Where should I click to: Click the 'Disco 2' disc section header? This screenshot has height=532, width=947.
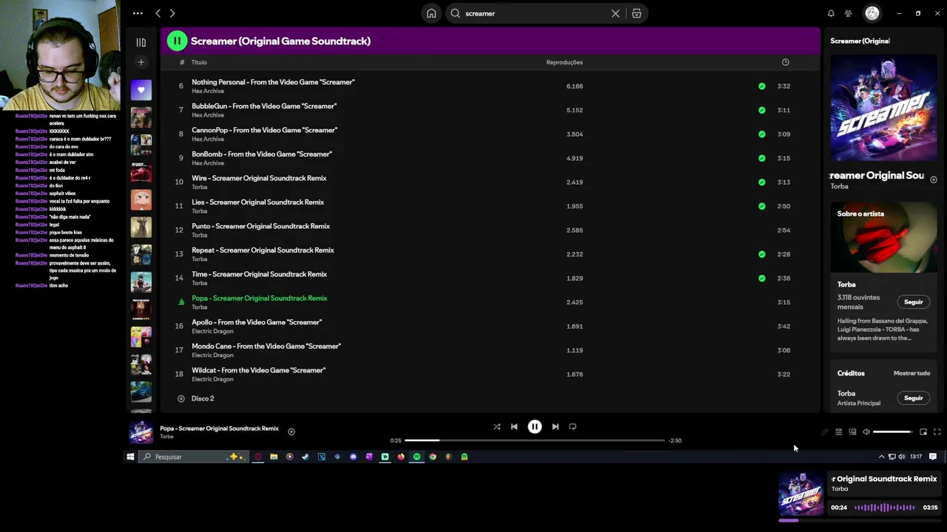(203, 398)
